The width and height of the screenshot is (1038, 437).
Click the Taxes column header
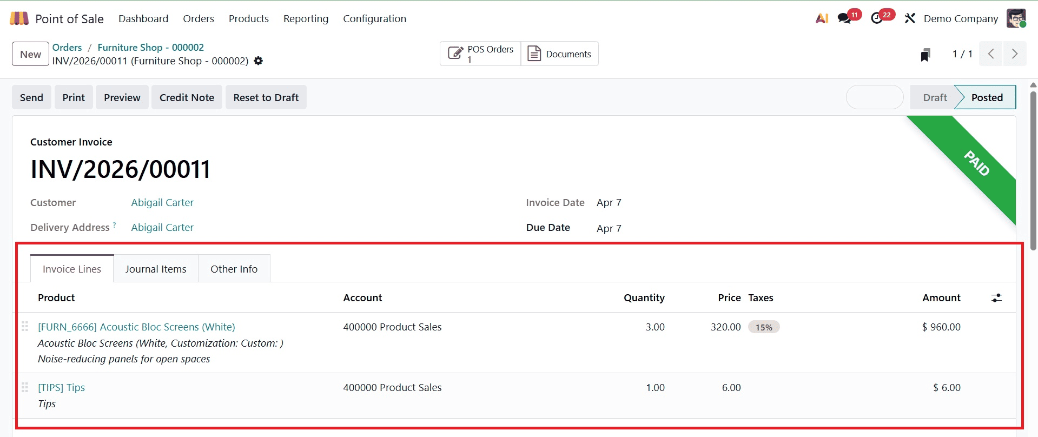tap(761, 297)
